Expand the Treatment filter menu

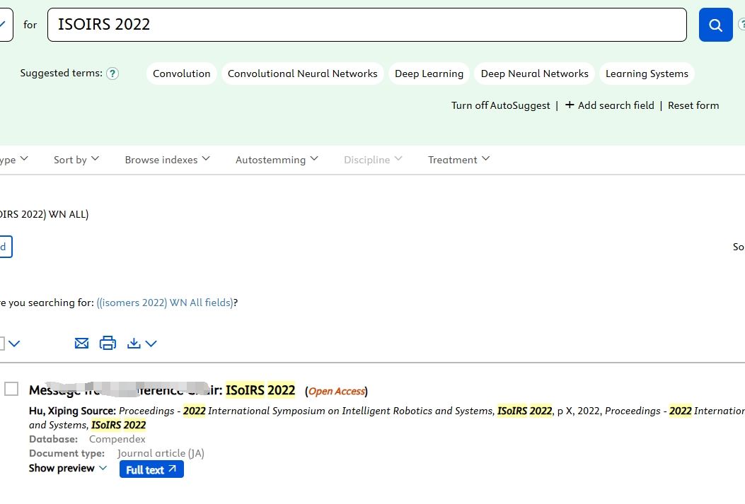(458, 160)
